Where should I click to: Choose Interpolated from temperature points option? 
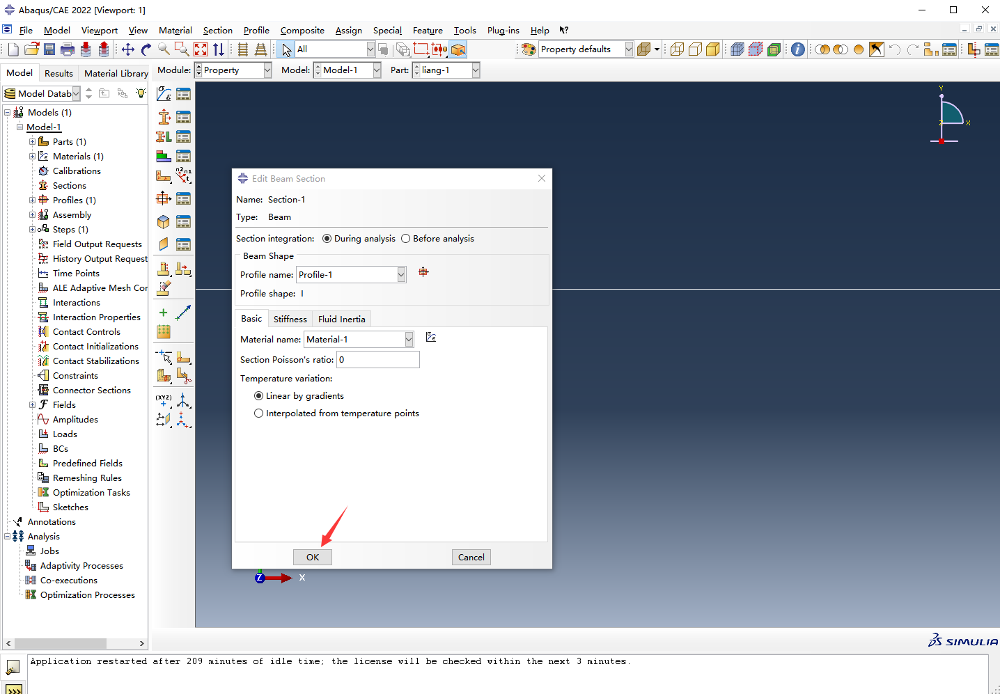pos(259,413)
